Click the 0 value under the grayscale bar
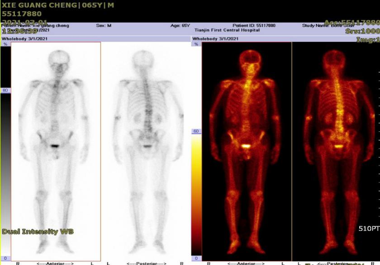 pos(5,259)
